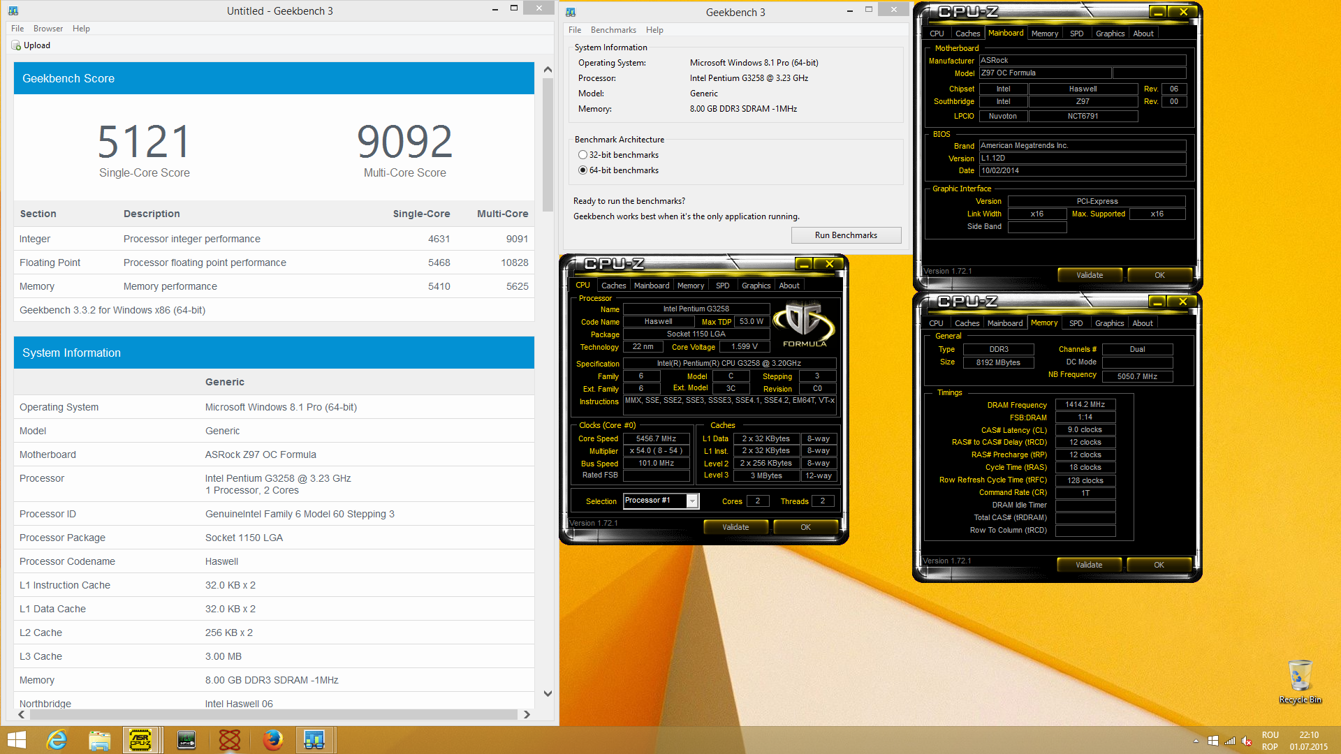Image resolution: width=1341 pixels, height=754 pixels.
Task: Select the Geekbench taskbar icon
Action: tap(314, 740)
